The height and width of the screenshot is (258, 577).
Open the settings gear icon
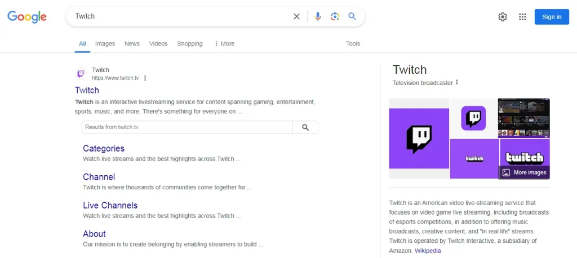503,17
